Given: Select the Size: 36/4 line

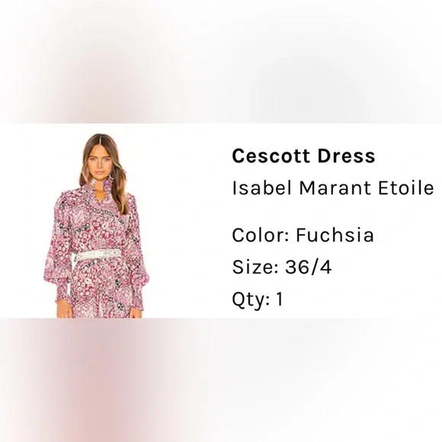Looking at the screenshot, I should (x=282, y=267).
